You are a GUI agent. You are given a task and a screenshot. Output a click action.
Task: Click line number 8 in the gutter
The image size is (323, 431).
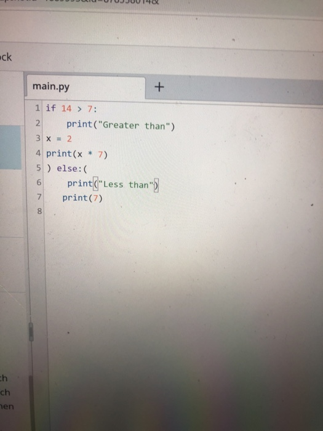(39, 211)
